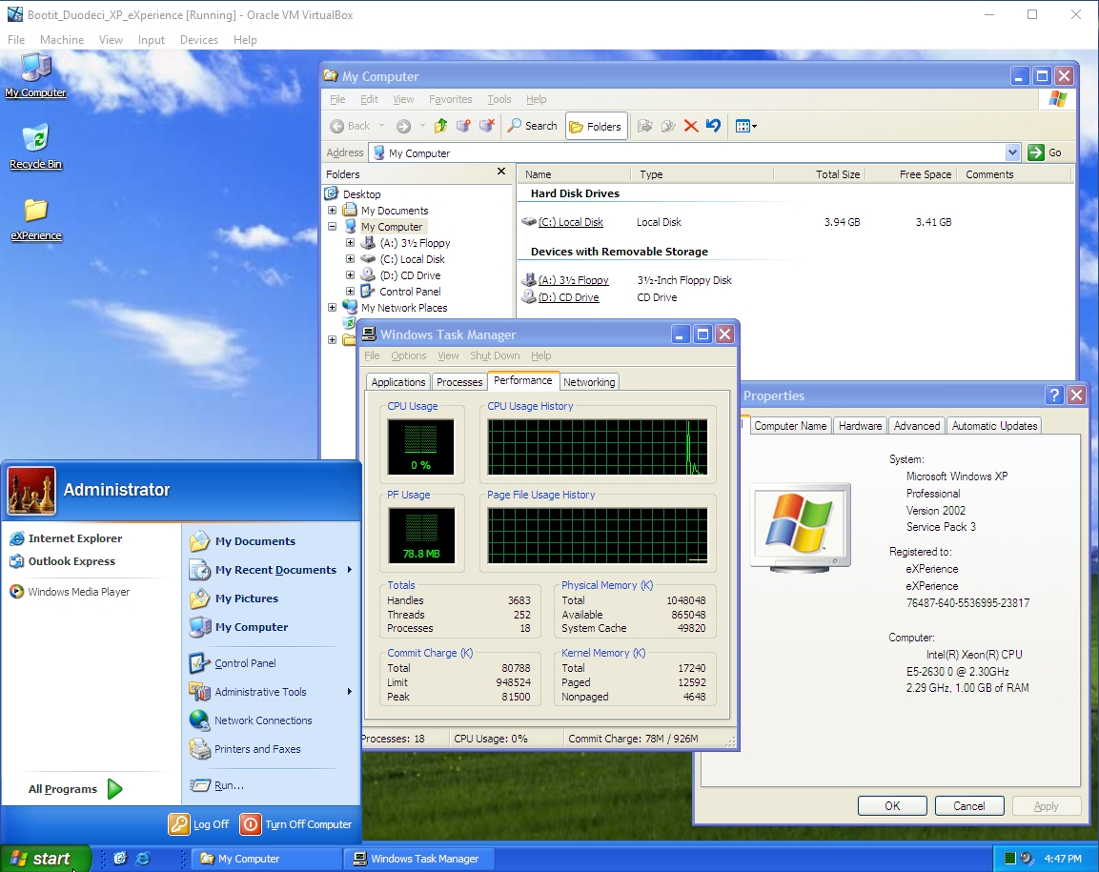This screenshot has width=1099, height=872.
Task: Click the Disconnect Network Drive toolbar icon
Action: click(486, 126)
